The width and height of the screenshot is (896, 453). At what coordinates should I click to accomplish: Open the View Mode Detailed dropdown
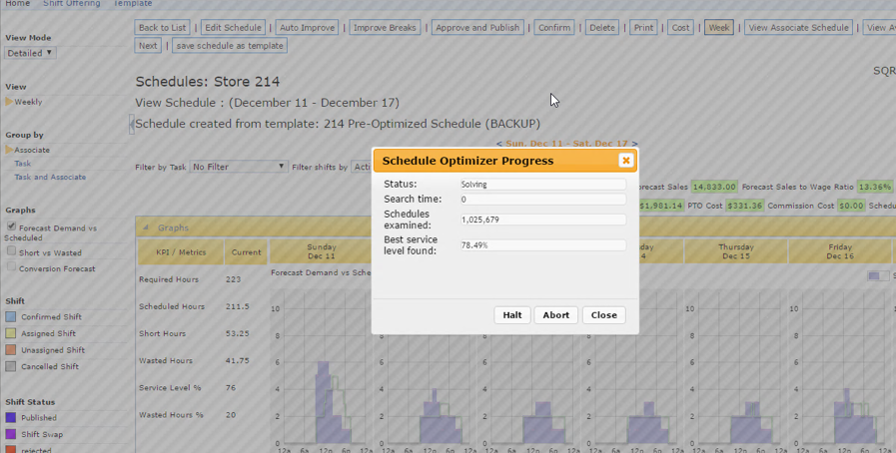pos(30,53)
